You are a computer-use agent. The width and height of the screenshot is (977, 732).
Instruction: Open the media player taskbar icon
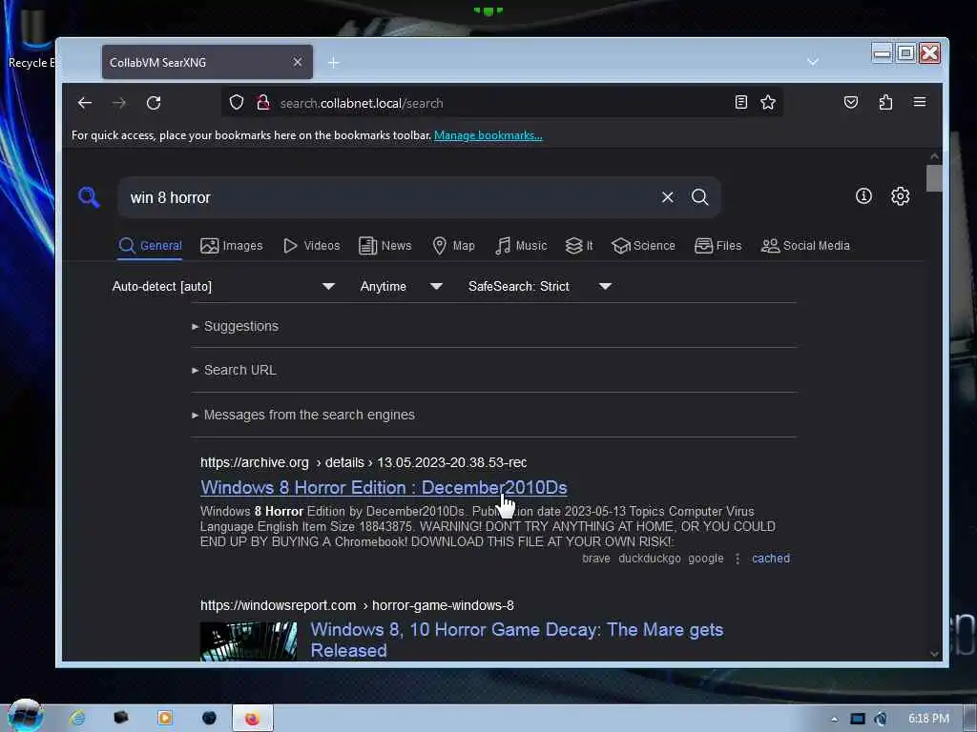coord(165,718)
